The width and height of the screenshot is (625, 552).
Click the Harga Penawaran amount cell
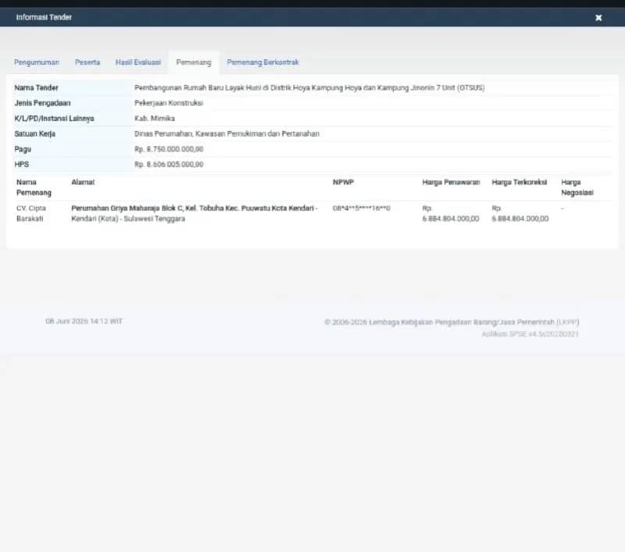click(x=451, y=213)
